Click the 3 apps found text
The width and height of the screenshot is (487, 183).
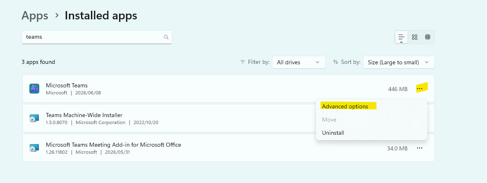click(38, 62)
